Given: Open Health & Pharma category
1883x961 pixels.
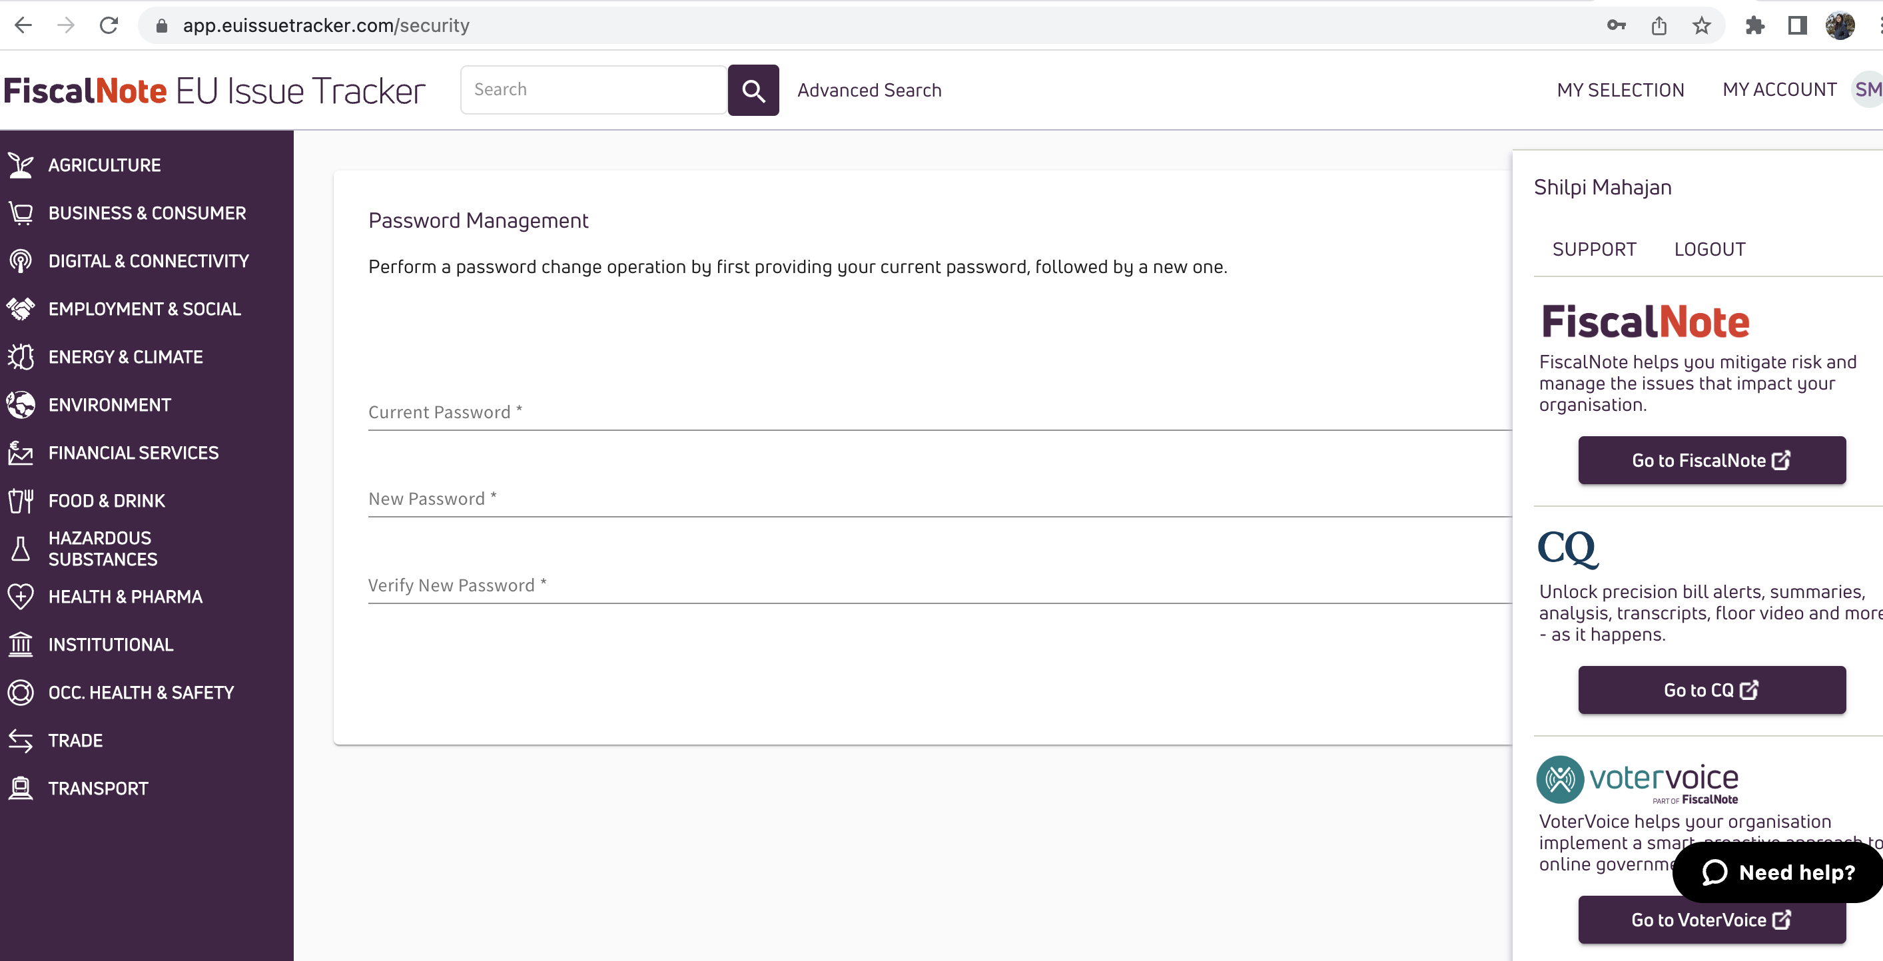Looking at the screenshot, I should pos(126,596).
